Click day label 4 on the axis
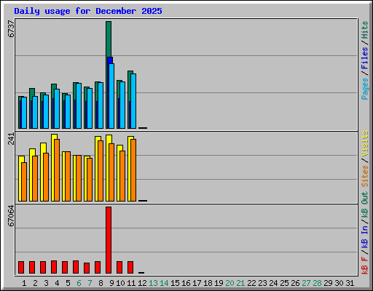 [57, 283]
